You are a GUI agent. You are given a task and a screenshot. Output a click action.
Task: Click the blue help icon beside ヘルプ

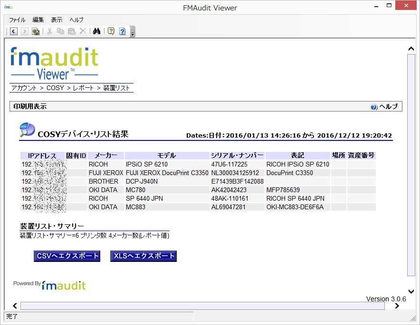click(x=374, y=107)
